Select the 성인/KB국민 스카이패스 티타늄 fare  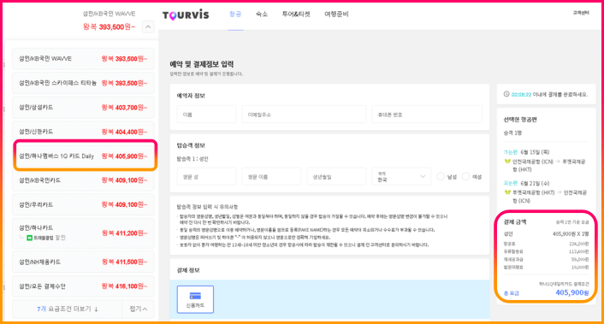(x=83, y=83)
